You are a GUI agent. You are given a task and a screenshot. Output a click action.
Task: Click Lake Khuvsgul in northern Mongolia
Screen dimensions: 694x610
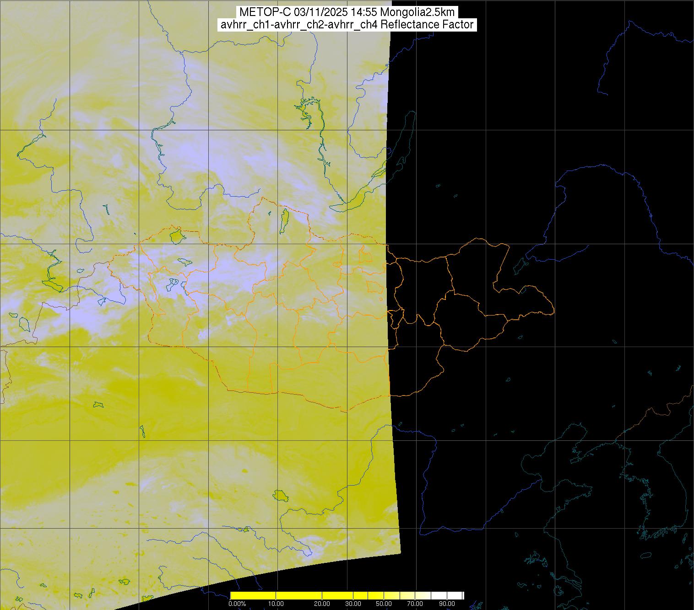click(284, 219)
